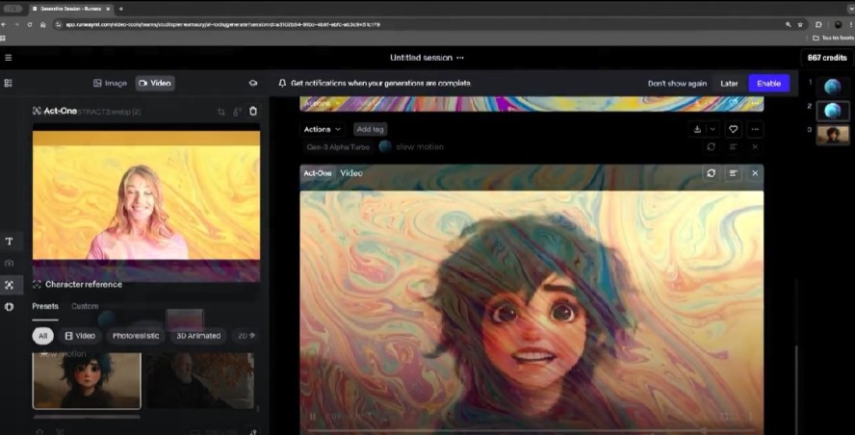This screenshot has height=435, width=855.
Task: Click the Untitled session title
Action: (421, 58)
